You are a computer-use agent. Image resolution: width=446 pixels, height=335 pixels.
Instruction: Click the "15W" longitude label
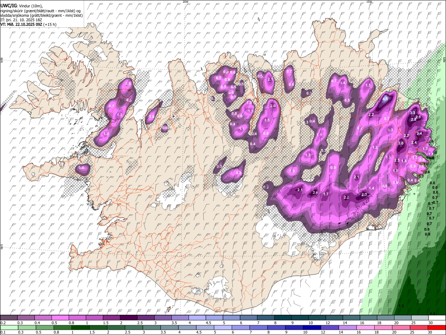pos(369,2)
